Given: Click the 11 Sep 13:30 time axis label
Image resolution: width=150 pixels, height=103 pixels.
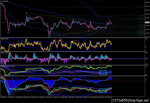Looking at the screenshot, I should (49, 98).
